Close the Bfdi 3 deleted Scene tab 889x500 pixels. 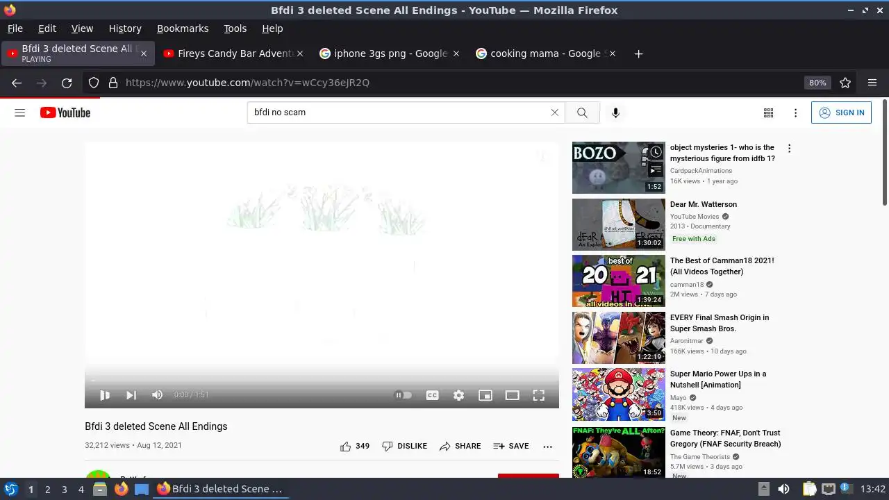(x=144, y=53)
